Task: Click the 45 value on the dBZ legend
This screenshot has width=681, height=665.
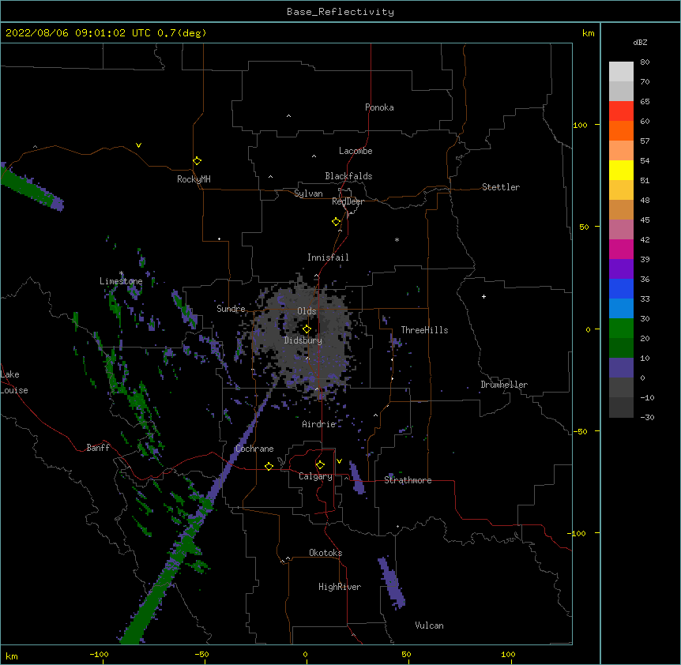Action: click(645, 220)
